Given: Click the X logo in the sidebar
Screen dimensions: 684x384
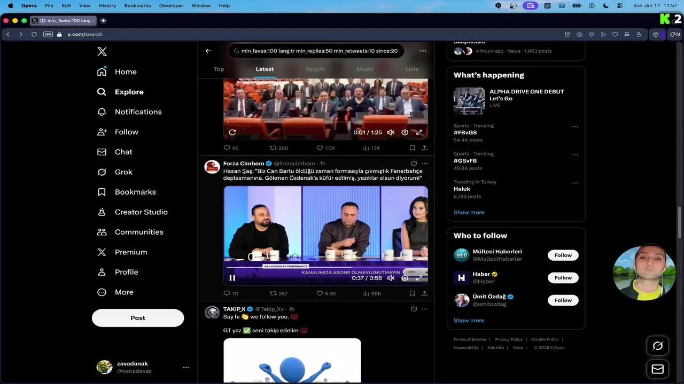Looking at the screenshot, I should click(102, 52).
